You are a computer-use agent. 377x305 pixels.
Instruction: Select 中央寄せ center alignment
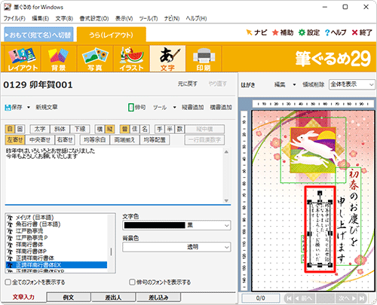pyautogui.click(x=40, y=139)
